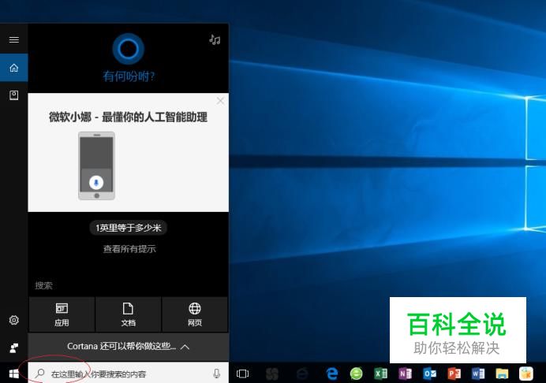
Task: Expand Cortana 还可以帮你做这些 section
Action: (x=129, y=347)
